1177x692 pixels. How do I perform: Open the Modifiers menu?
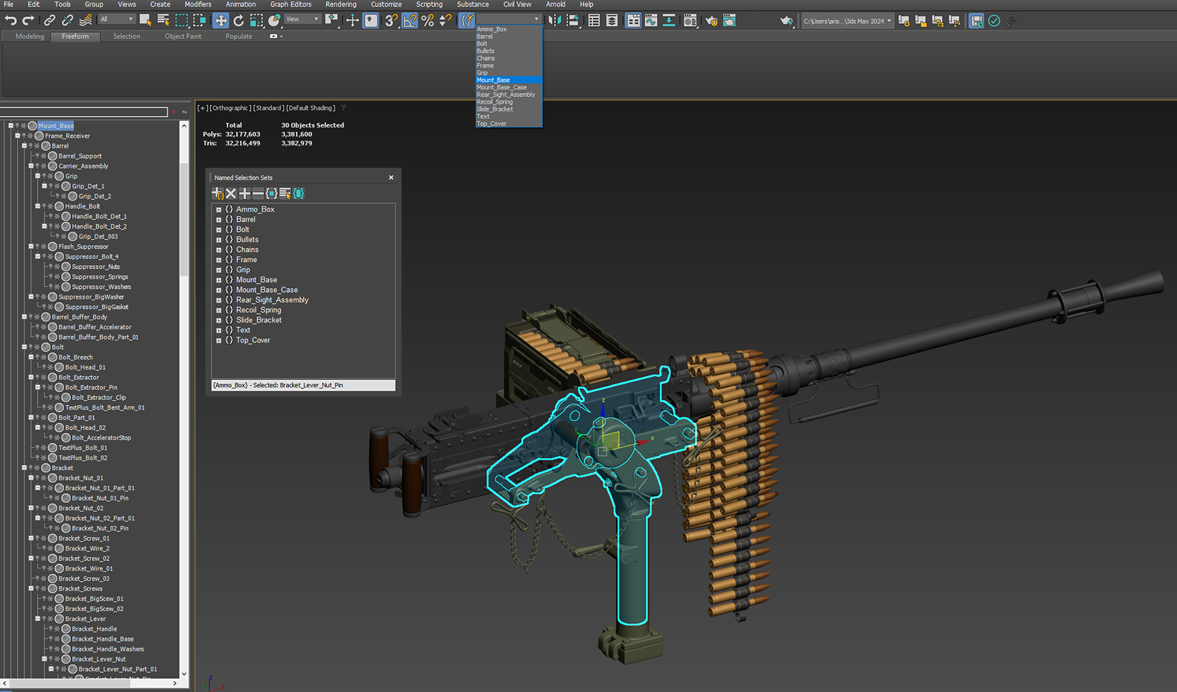pos(197,4)
